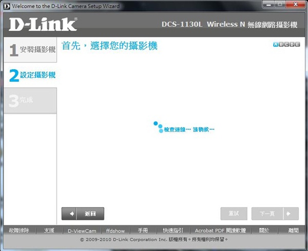This screenshot has width=308, height=251.
Task: Select step indicator E
Action: point(297,44)
